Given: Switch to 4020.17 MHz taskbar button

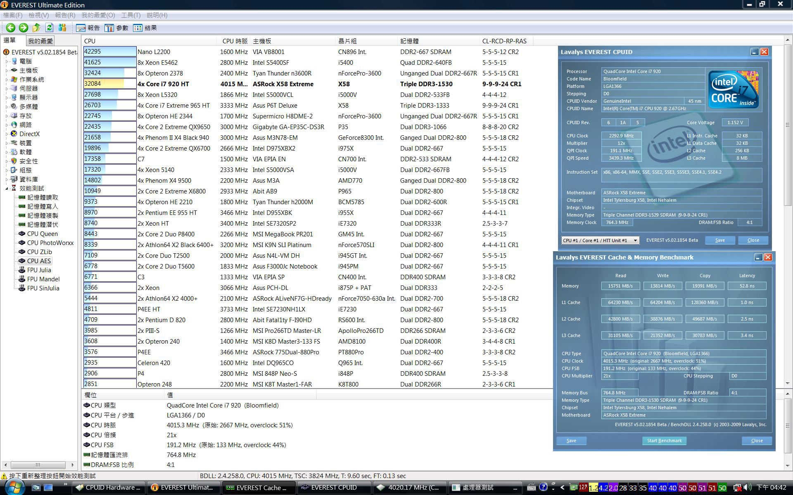Looking at the screenshot, I should [x=410, y=488].
